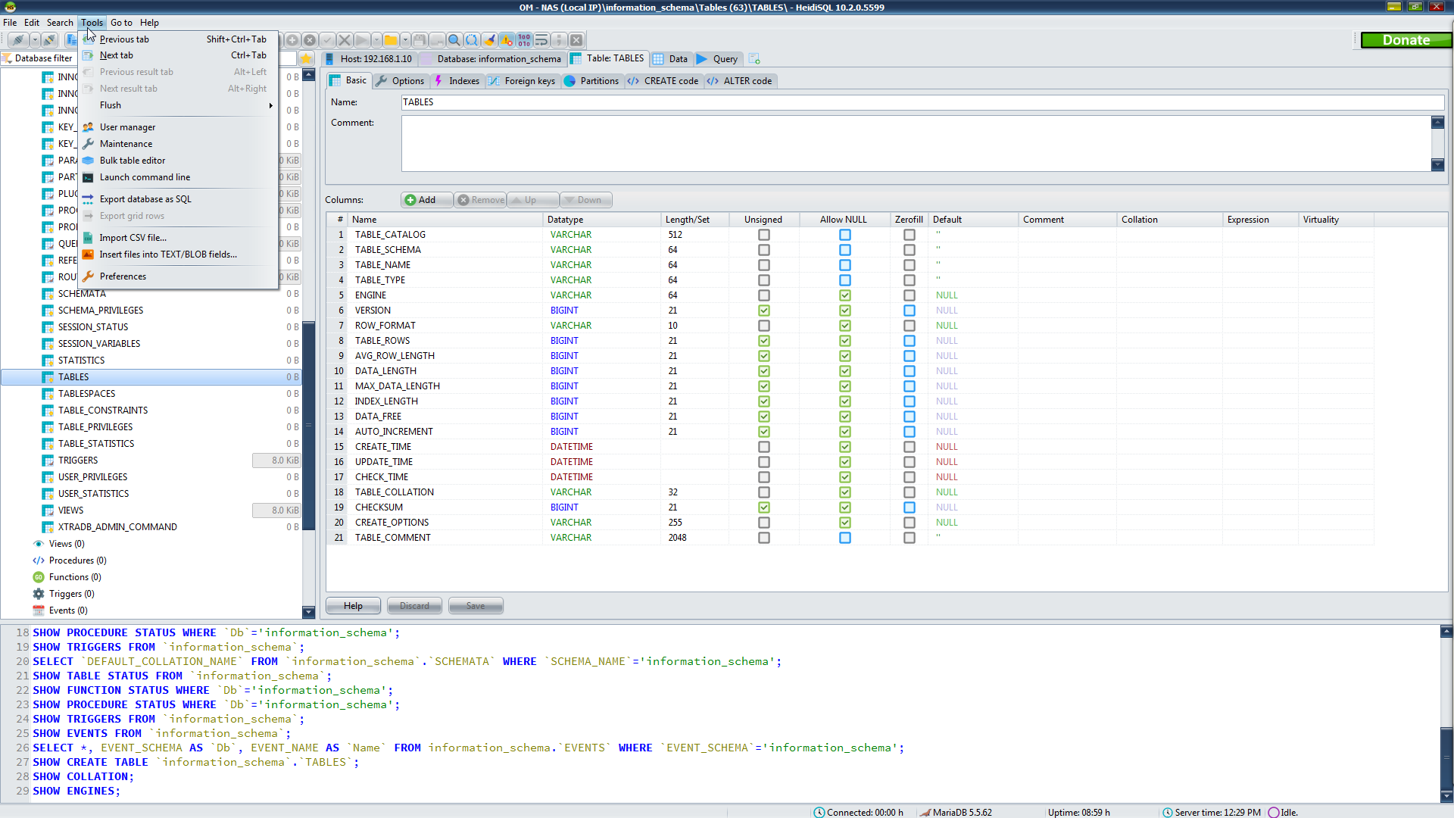
Task: Click the green Donate button
Action: pyautogui.click(x=1406, y=40)
